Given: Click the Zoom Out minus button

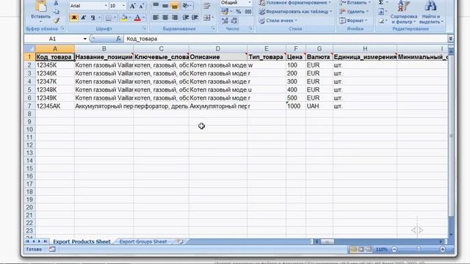Looking at the screenshot, I should (394, 249).
